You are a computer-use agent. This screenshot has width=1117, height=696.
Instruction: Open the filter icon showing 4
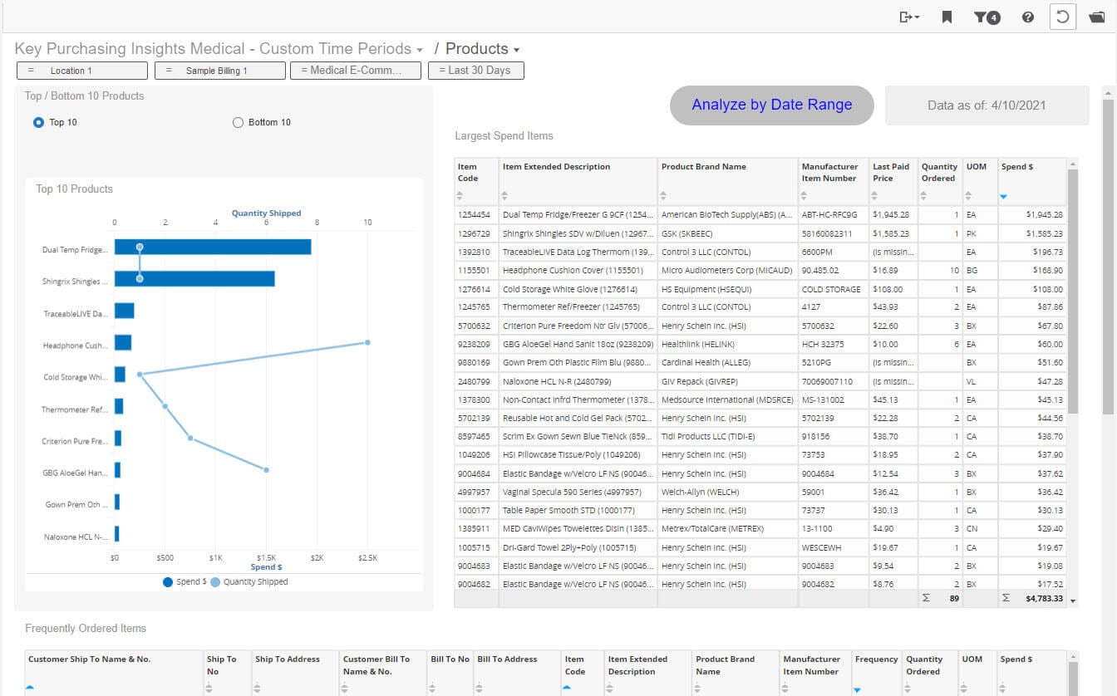986,17
